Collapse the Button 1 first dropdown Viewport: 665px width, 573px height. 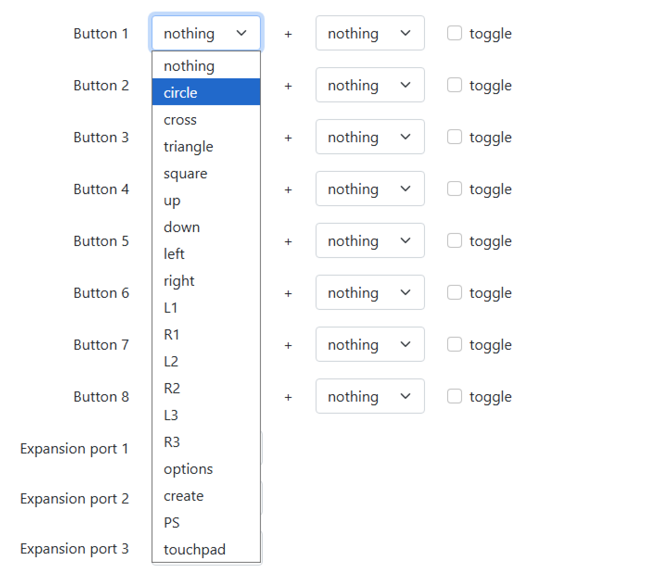(x=206, y=33)
